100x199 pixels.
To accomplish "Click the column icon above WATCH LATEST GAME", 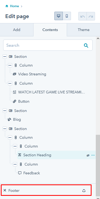I will tap(16, 83).
